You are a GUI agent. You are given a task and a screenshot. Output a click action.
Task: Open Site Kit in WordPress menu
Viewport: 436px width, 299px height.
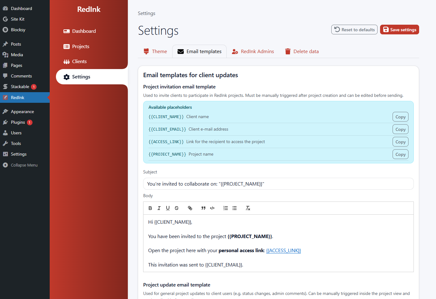(25, 19)
